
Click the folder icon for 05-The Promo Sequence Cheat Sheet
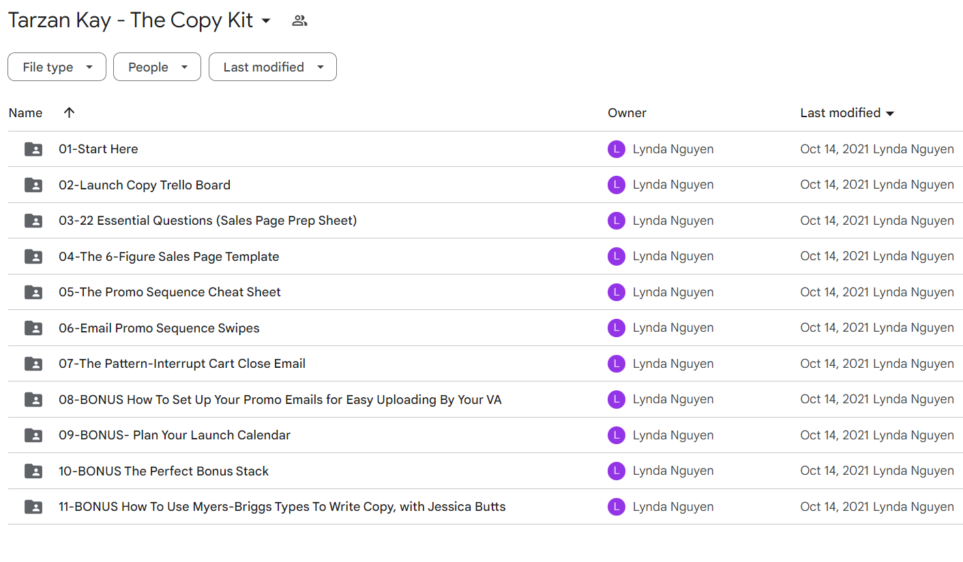click(33, 292)
